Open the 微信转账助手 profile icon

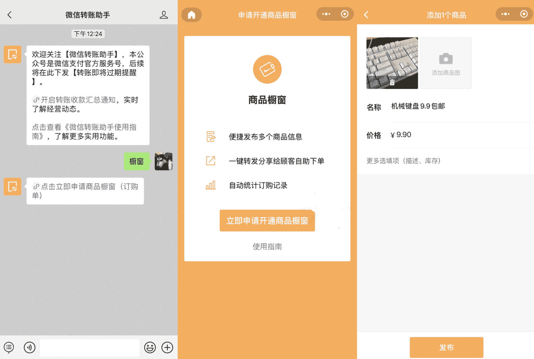point(164,15)
